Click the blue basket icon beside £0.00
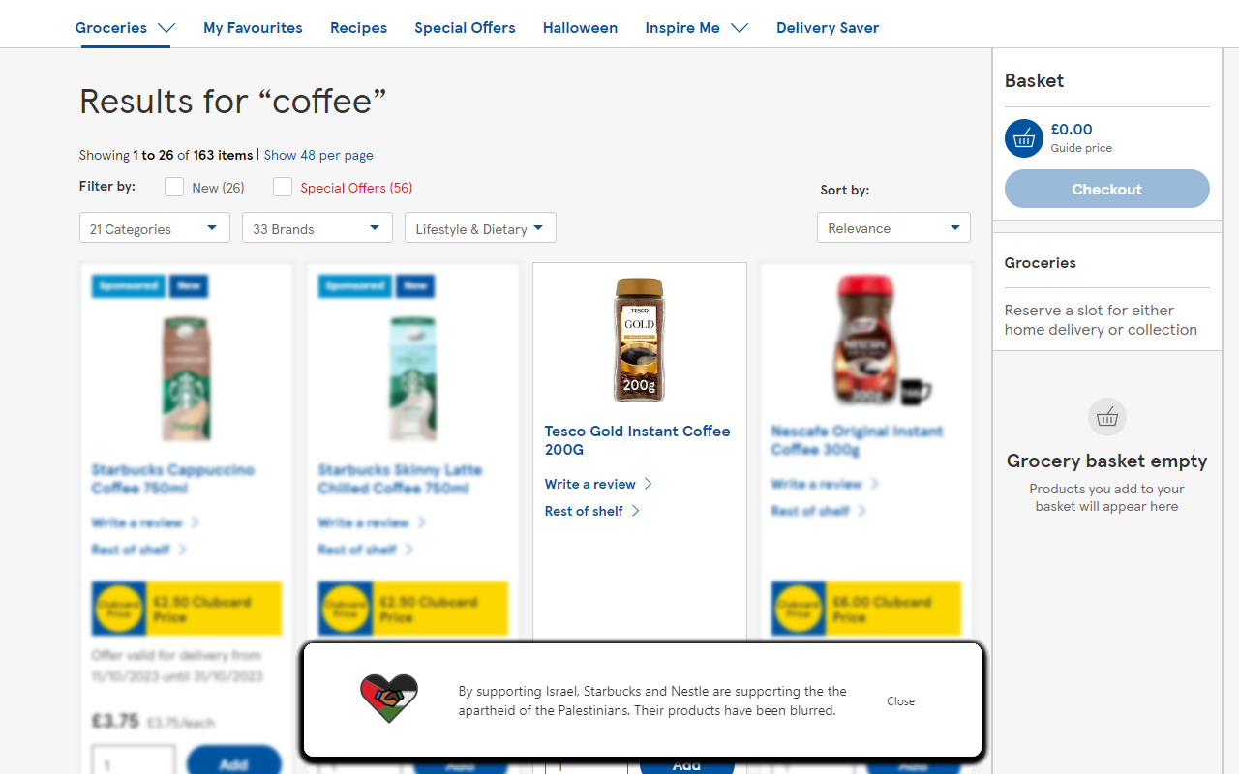The height and width of the screenshot is (774, 1239). (x=1024, y=138)
